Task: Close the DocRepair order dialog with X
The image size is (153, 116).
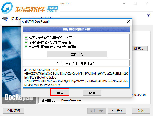Action: click(x=128, y=22)
